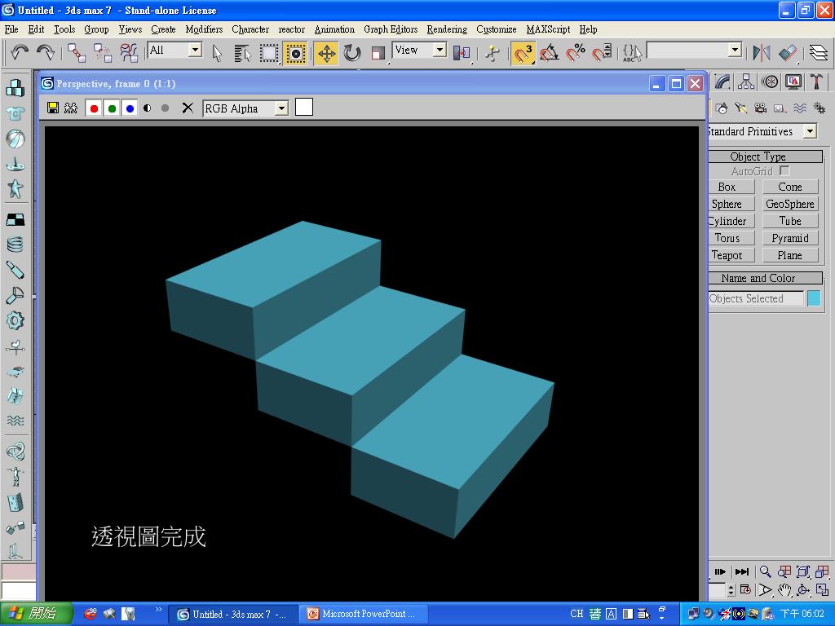Open the Modifiers menu

click(x=204, y=29)
